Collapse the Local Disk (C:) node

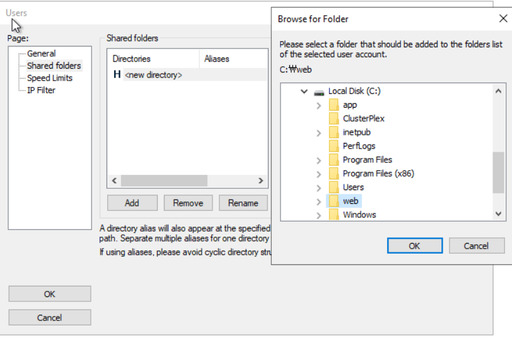(304, 92)
